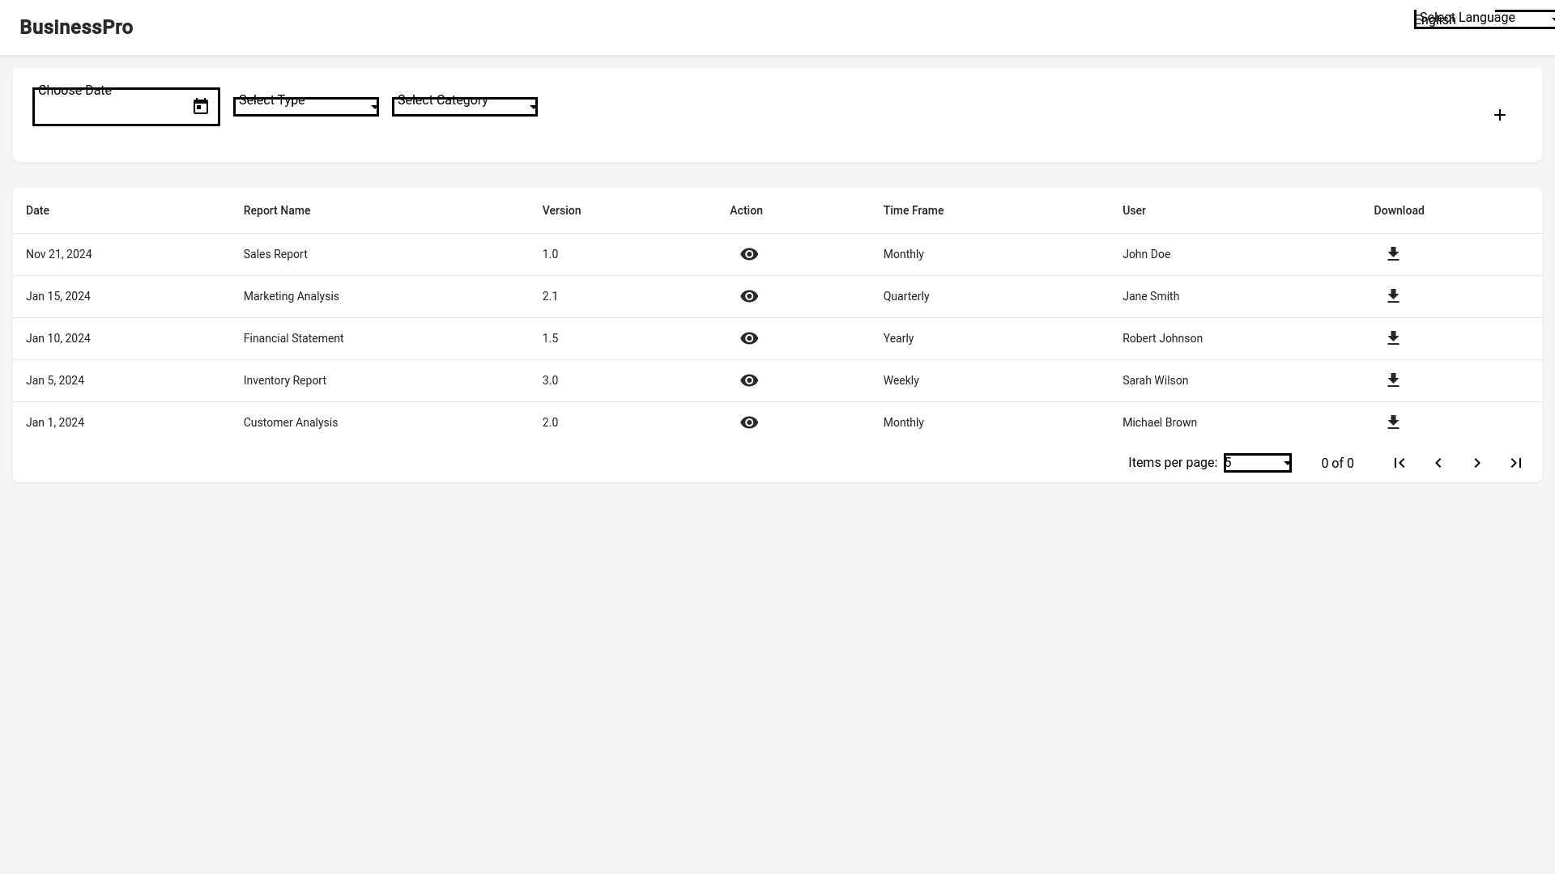The height and width of the screenshot is (874, 1555).
Task: Download the Marketing Analysis report
Action: click(x=1393, y=296)
